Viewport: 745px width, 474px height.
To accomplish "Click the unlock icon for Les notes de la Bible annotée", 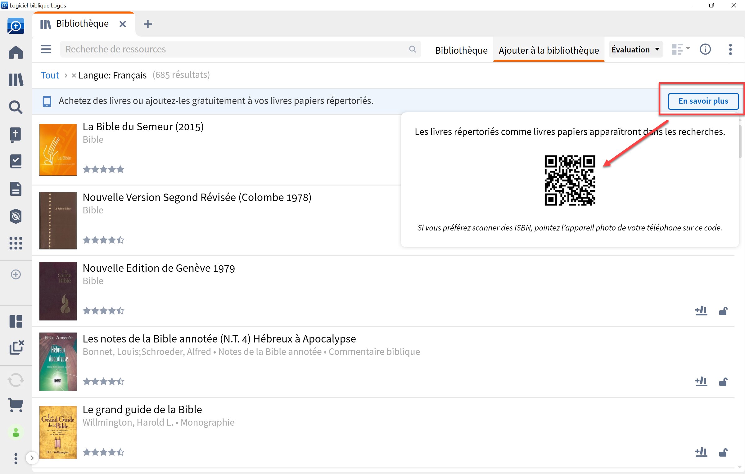I will click(723, 382).
